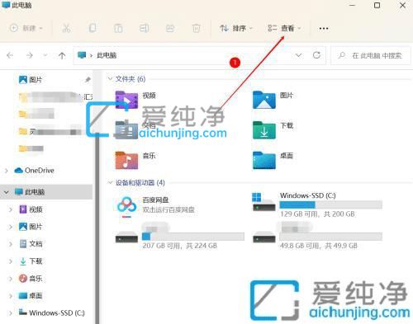This screenshot has width=413, height=324.
Task: Expand the 音乐 sidebar node chevron
Action: point(11,279)
